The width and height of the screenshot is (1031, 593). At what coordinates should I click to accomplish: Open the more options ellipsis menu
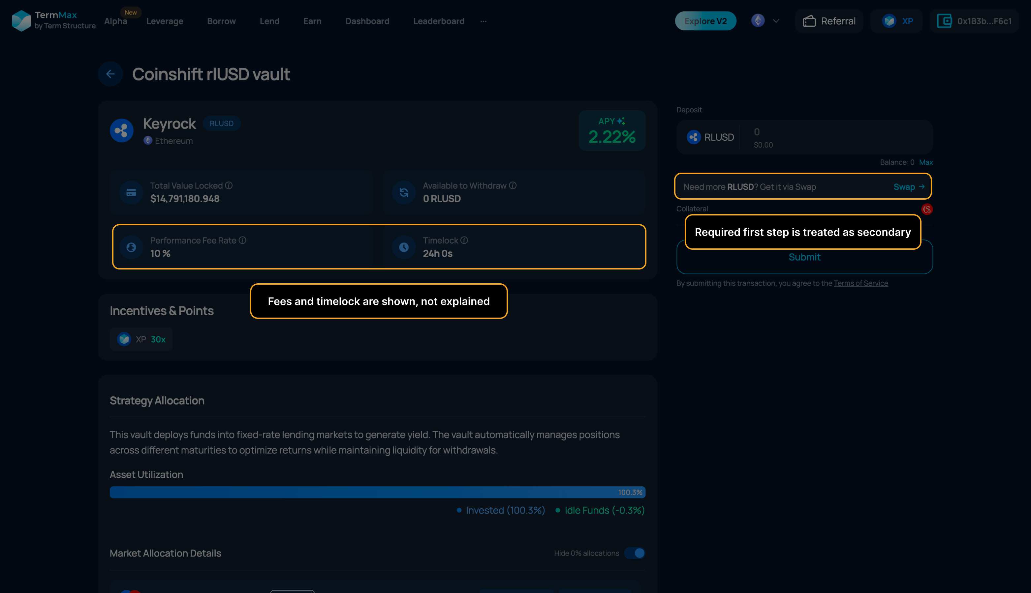click(484, 21)
